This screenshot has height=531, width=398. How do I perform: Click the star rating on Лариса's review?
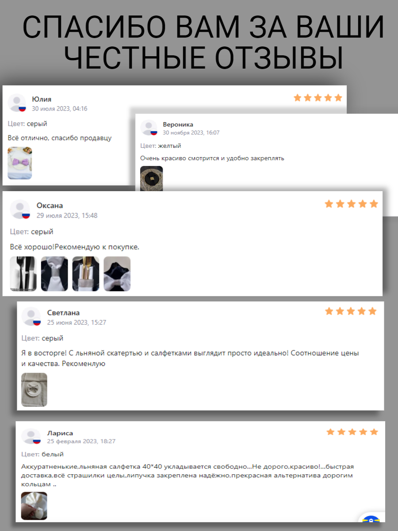tap(352, 431)
